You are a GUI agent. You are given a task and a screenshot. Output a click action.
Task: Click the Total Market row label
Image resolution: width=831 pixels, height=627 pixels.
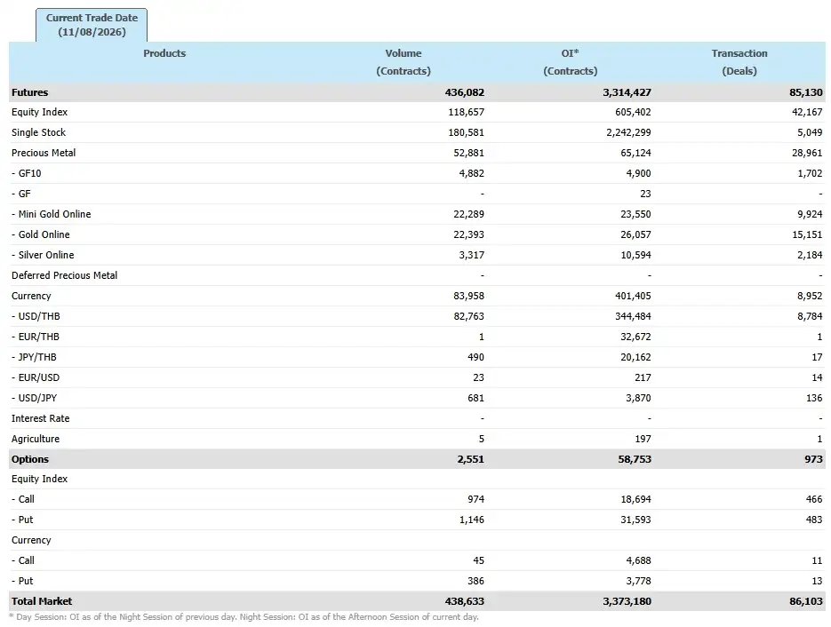(x=42, y=601)
